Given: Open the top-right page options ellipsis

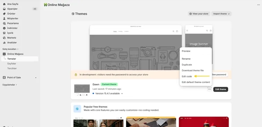Looking at the screenshot, I should point(258,5).
